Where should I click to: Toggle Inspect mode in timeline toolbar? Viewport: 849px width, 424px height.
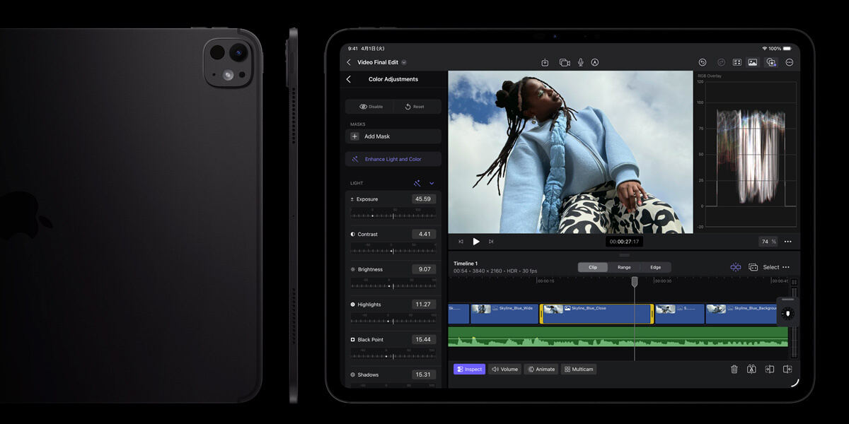pos(469,369)
